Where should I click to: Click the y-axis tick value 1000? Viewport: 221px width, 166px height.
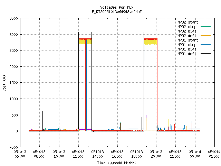(x=14, y=99)
